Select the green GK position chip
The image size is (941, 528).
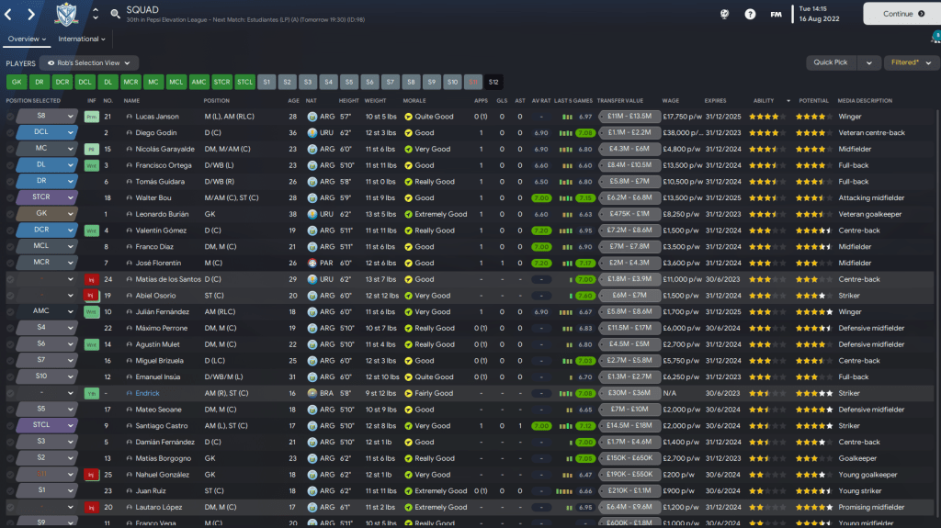(16, 82)
